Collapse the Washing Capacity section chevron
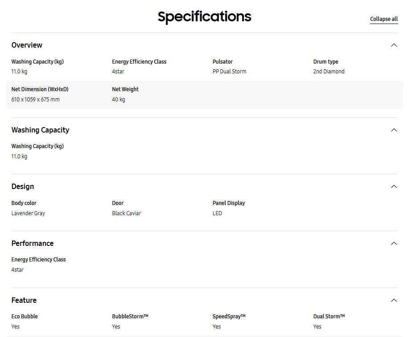 tap(394, 130)
